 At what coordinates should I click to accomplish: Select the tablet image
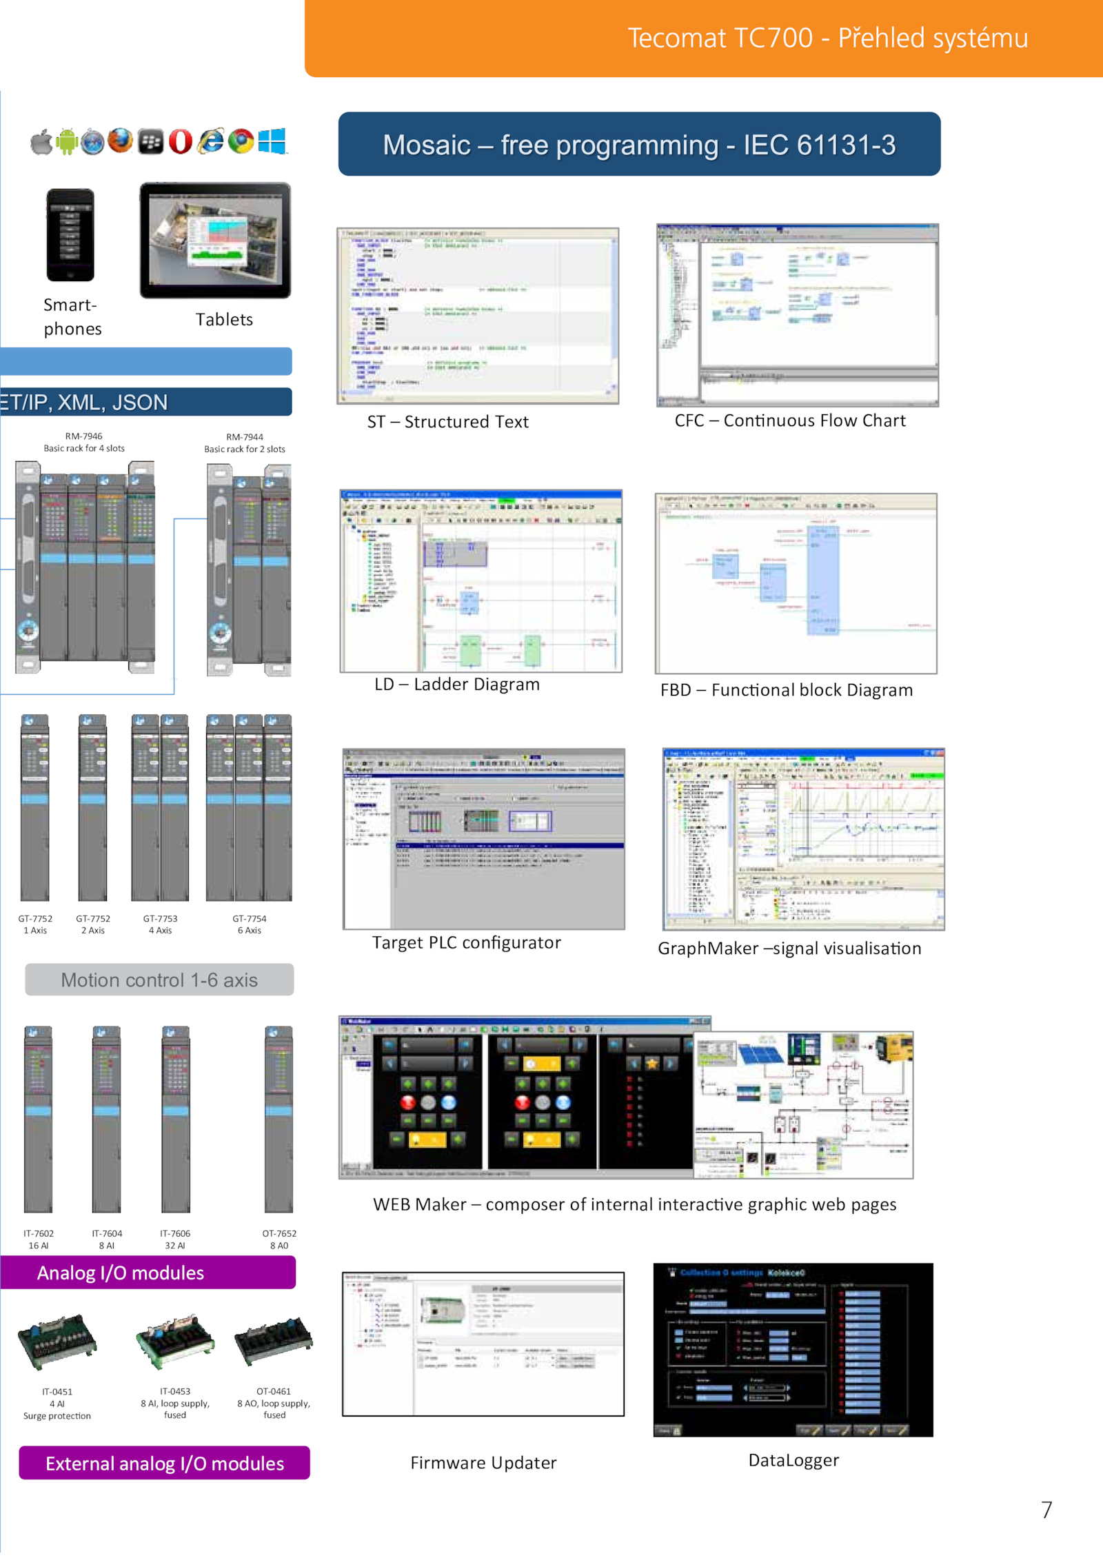[216, 241]
